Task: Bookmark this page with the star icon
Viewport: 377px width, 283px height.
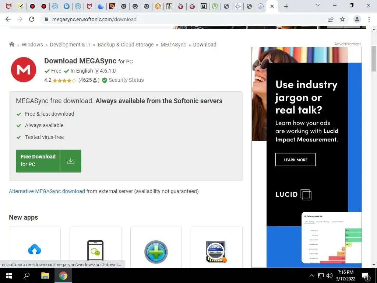Action: pos(342,19)
